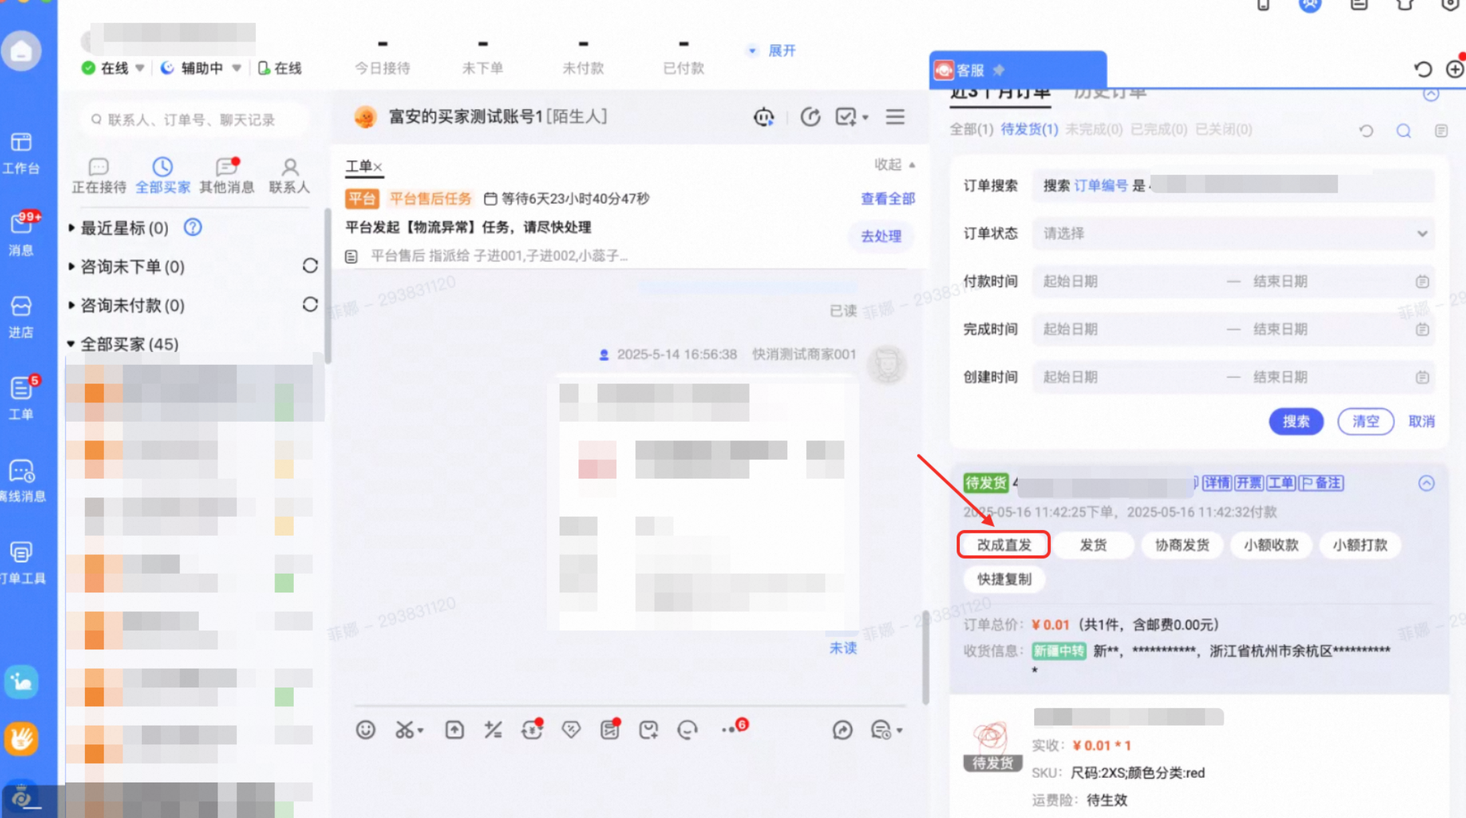Click the 备注 tag on the order

(x=1321, y=483)
